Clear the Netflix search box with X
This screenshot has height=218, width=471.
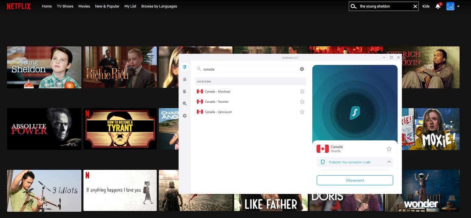click(x=415, y=6)
